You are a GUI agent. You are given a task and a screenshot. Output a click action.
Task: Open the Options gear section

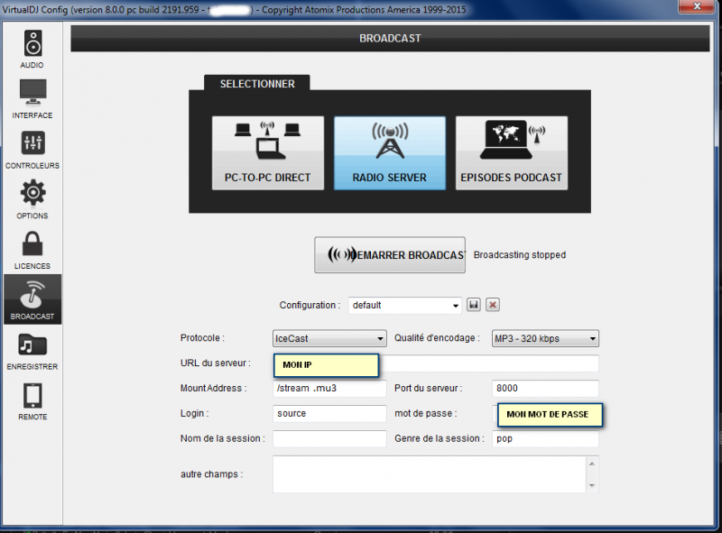[32, 199]
